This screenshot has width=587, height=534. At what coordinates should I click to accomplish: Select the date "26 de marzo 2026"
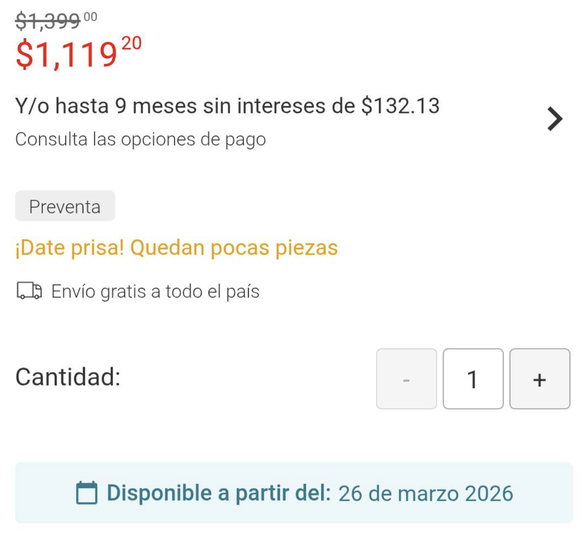[x=425, y=494]
